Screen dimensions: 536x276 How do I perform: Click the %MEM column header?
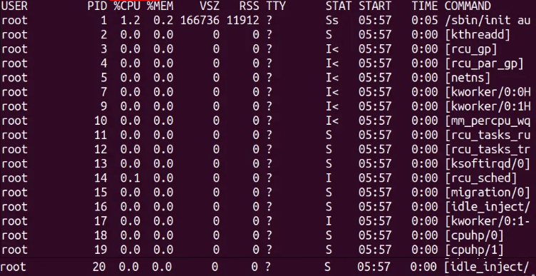click(160, 6)
